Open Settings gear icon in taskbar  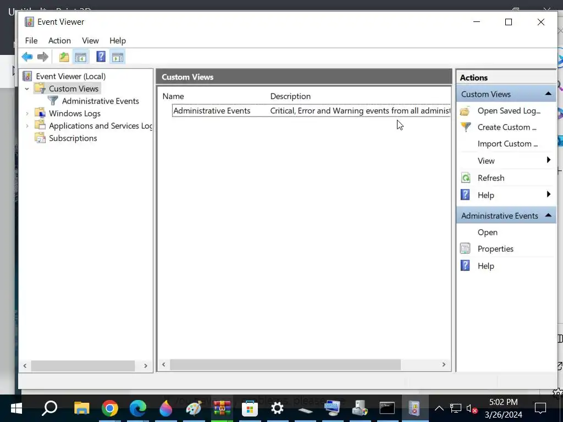click(278, 408)
